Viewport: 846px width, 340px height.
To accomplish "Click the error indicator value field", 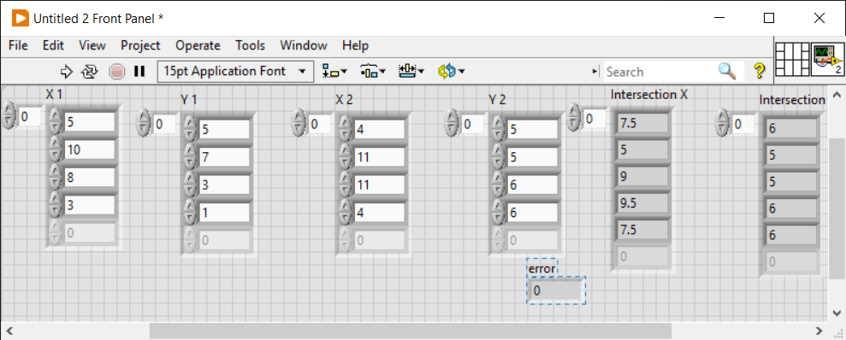I will click(x=556, y=290).
